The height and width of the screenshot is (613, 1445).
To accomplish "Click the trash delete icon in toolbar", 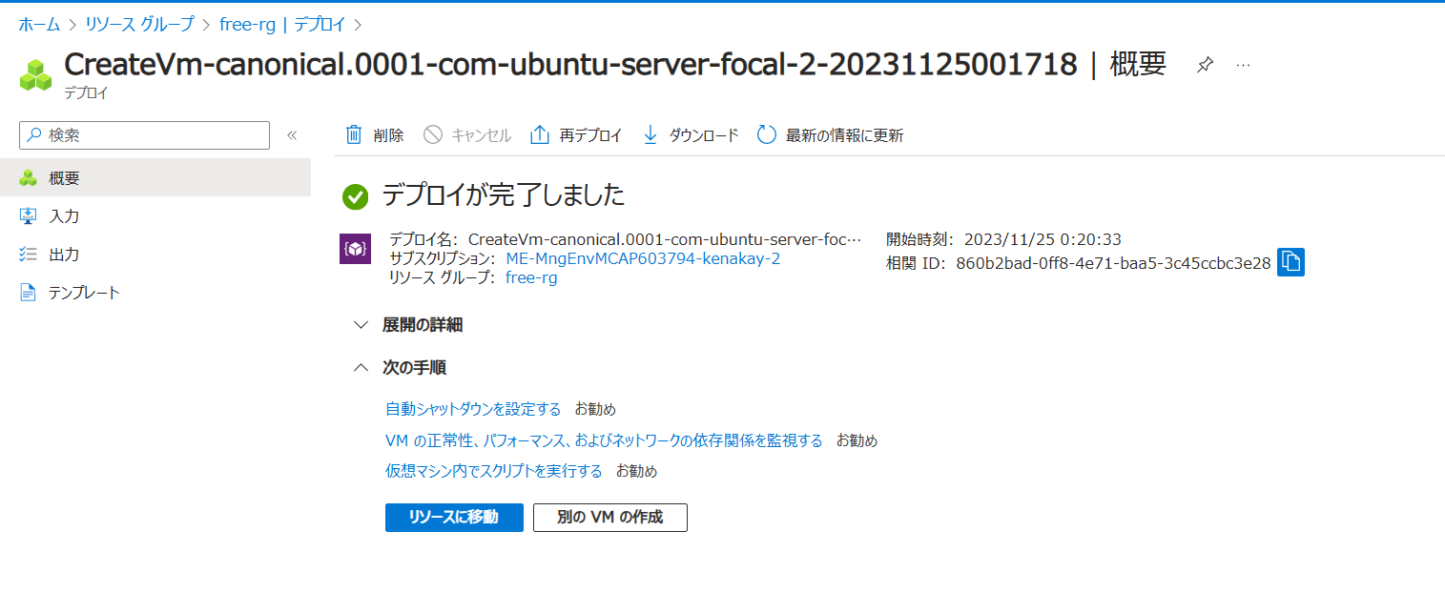I will pyautogui.click(x=354, y=134).
